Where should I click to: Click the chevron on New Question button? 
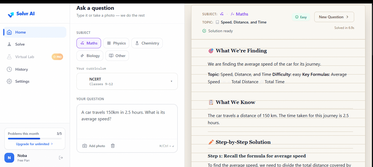347,17
